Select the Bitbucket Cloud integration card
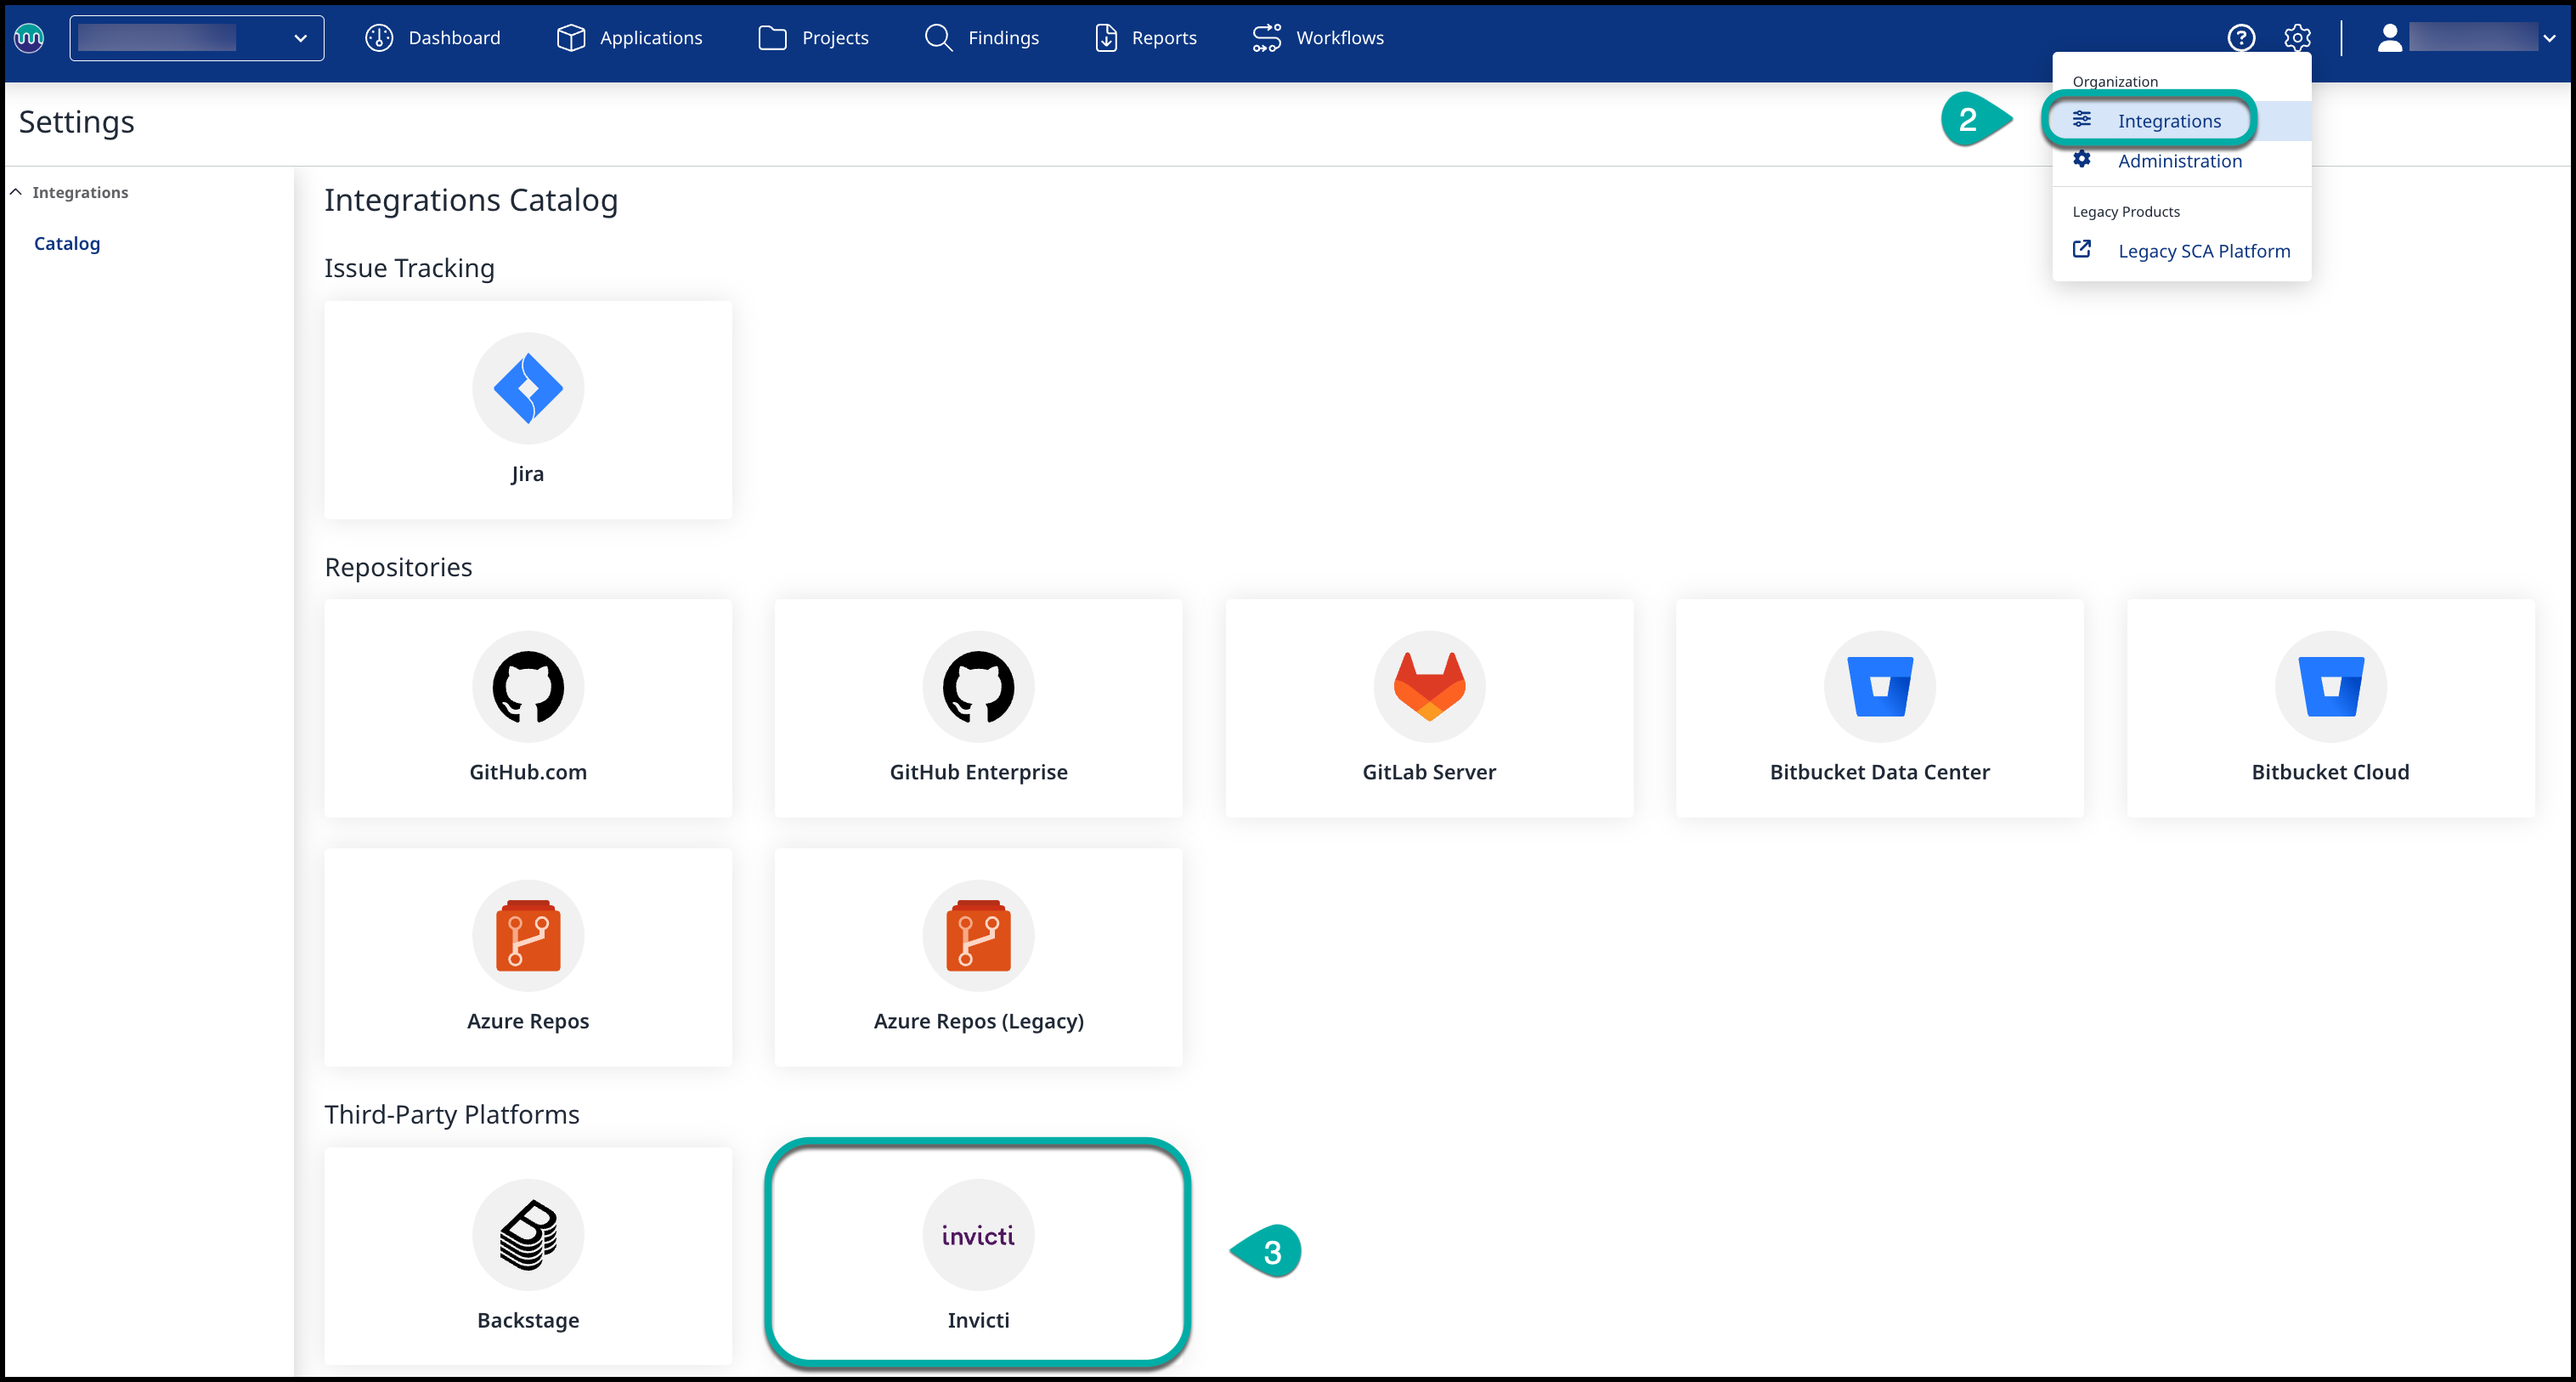This screenshot has width=2576, height=1382. [x=2329, y=707]
